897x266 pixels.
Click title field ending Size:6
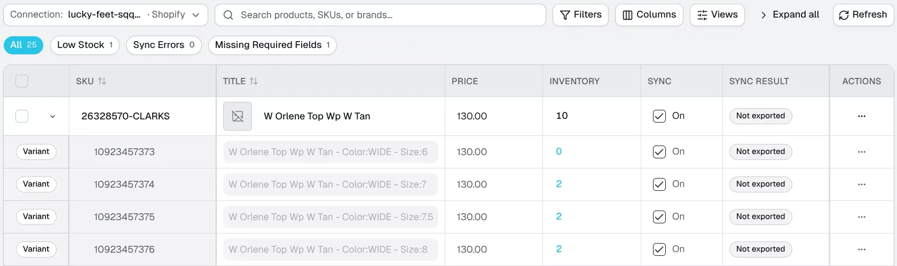tap(331, 152)
